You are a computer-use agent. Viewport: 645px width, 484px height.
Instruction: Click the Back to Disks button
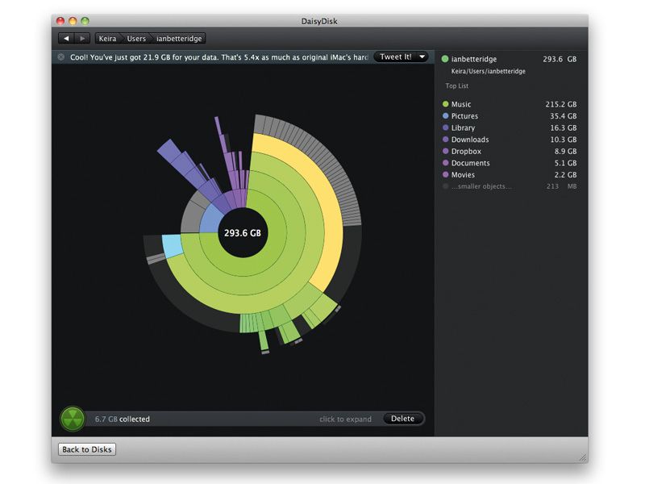click(x=86, y=449)
